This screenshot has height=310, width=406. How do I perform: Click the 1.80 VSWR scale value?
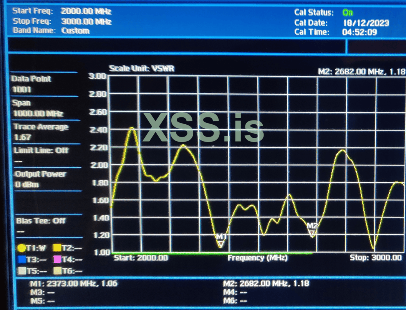[100, 183]
